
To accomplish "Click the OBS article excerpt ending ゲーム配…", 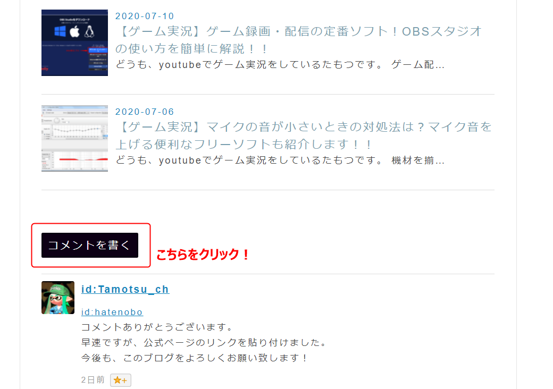I will (280, 65).
